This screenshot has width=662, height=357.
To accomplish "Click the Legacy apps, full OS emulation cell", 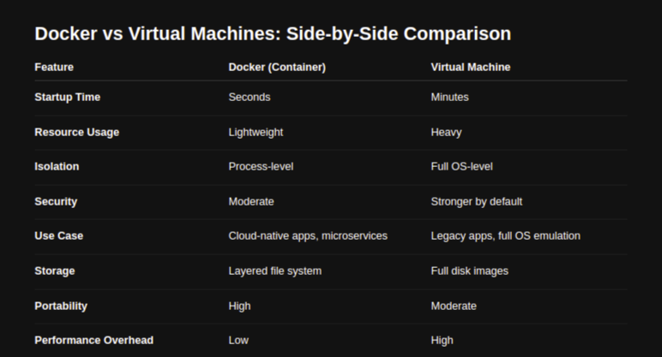I will [x=505, y=235].
